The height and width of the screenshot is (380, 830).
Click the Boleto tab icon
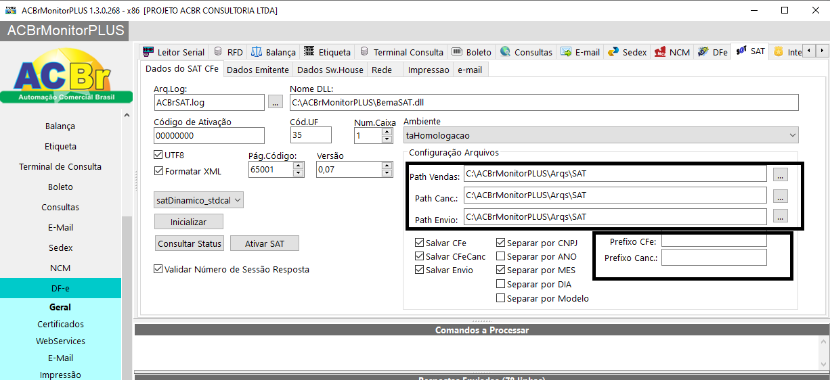pyautogui.click(x=457, y=51)
